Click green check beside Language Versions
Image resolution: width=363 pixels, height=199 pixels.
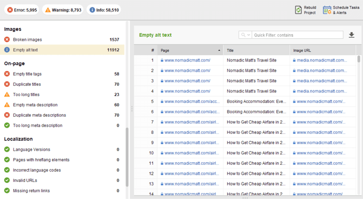point(7,149)
